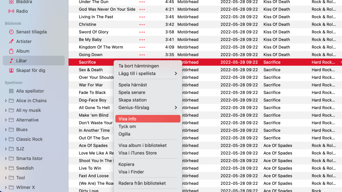342x192 pixels.
Task: Expand the Swedish folder chevron
Action: pos(6,168)
